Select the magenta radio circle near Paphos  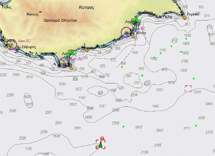click(12, 45)
